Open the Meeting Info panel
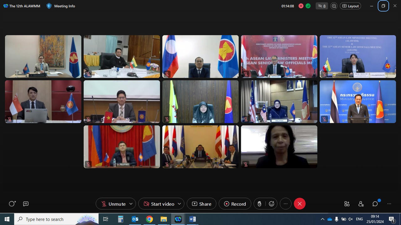 point(60,6)
